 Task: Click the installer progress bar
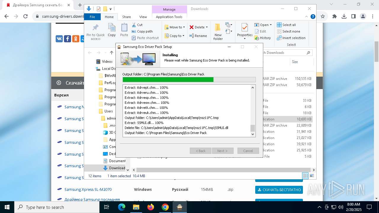coord(189,80)
